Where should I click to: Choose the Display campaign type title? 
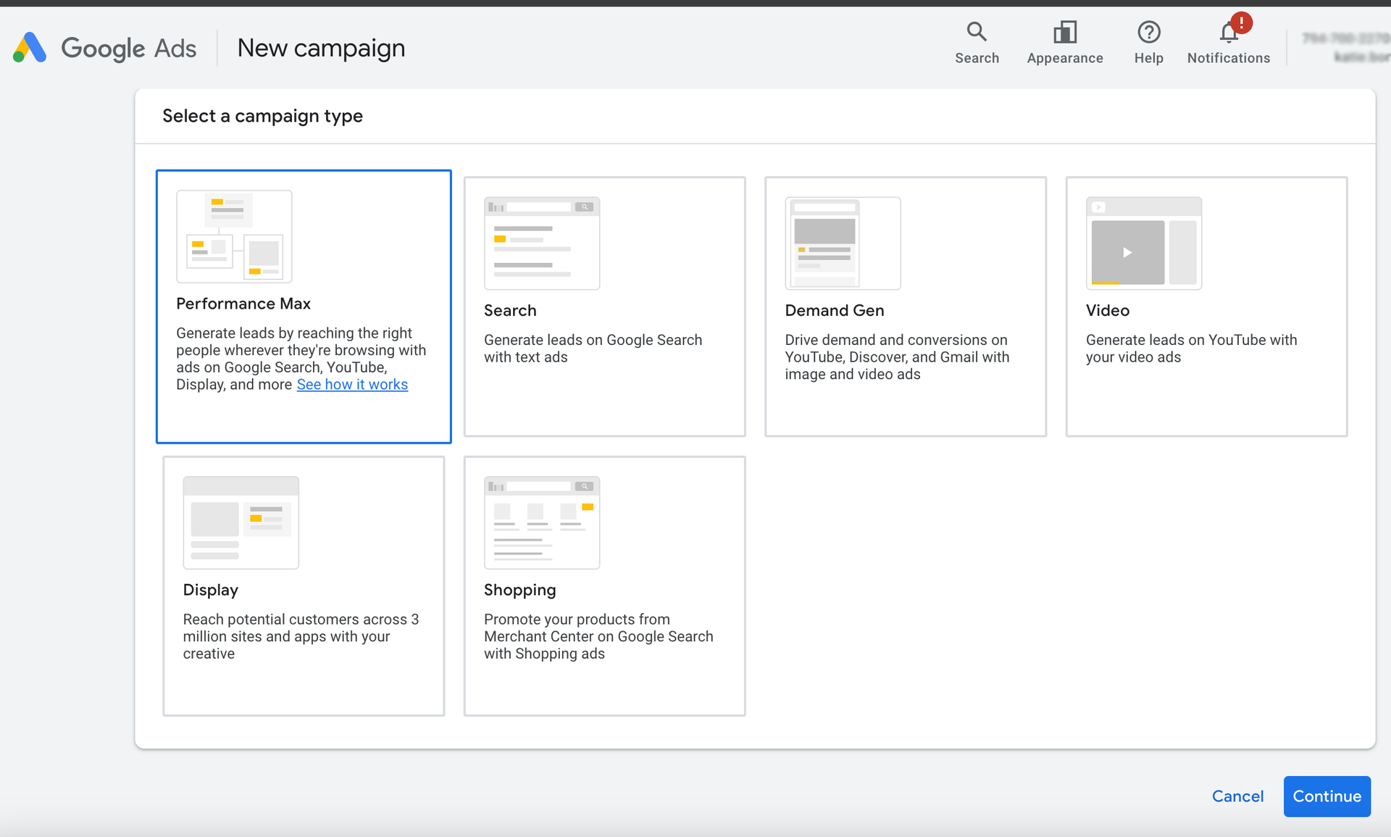211,590
